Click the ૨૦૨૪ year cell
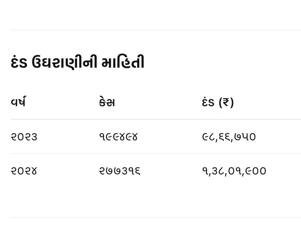This screenshot has height=225, width=301. pos(24,171)
